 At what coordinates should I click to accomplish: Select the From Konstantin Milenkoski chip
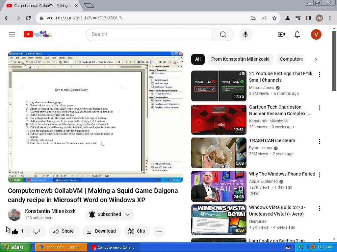point(240,59)
